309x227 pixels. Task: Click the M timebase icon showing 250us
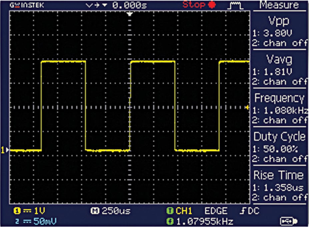pos(104,211)
